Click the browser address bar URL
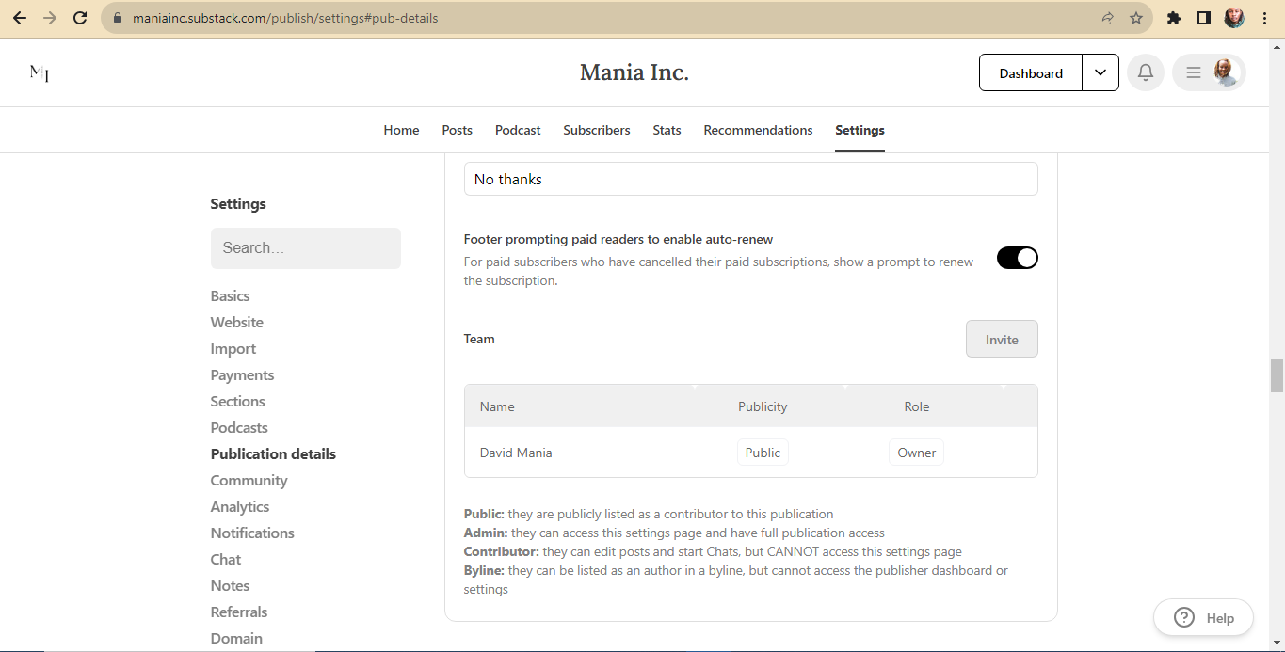Screen dimensions: 1285x652 (x=285, y=18)
